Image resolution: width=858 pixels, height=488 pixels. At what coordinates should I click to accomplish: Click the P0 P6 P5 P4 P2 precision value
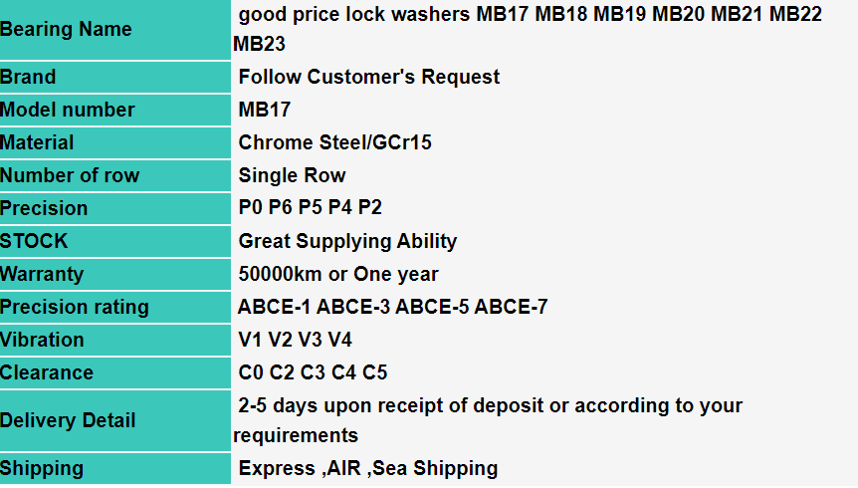(x=311, y=208)
